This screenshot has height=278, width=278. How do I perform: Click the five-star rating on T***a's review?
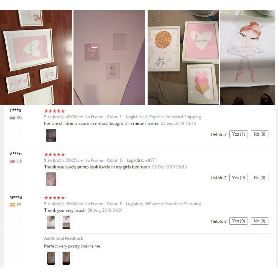[55, 111]
